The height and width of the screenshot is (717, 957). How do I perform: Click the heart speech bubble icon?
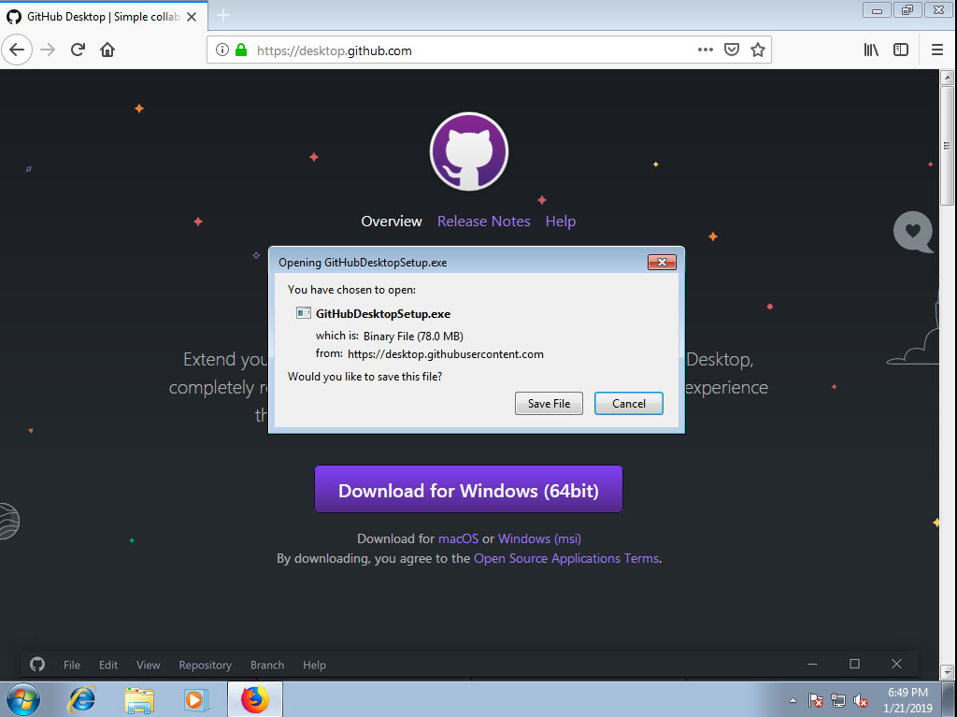(x=913, y=232)
